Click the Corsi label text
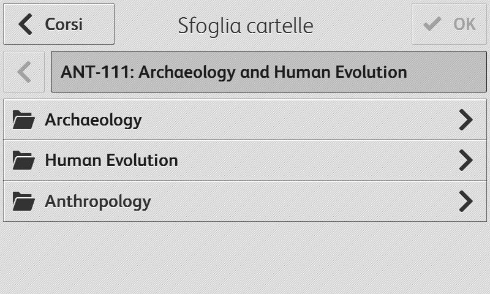Image resolution: width=490 pixels, height=294 pixels. pyautogui.click(x=64, y=24)
